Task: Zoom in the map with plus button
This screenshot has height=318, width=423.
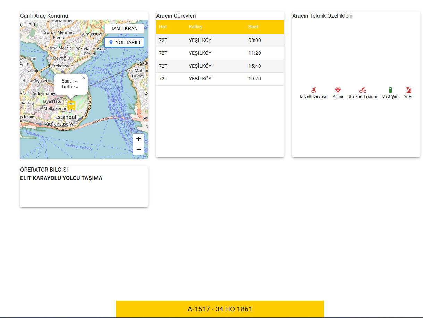Action: point(138,139)
